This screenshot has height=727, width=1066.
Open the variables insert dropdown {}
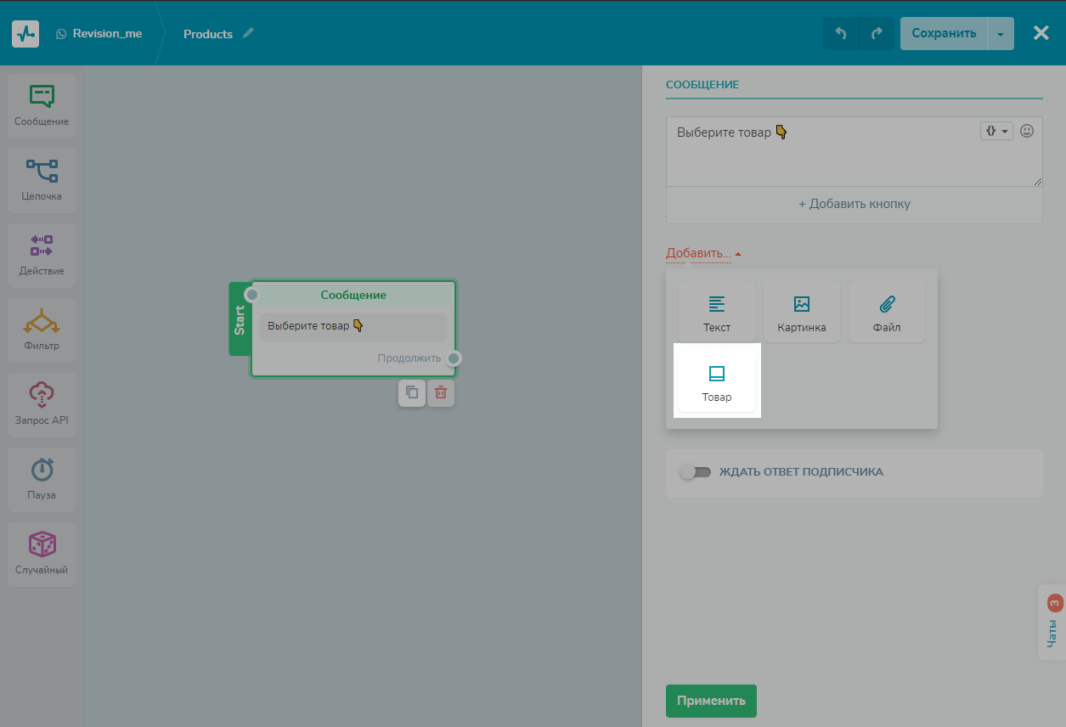tap(996, 132)
